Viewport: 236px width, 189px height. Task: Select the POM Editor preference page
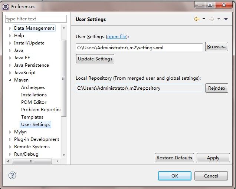coord(34,102)
